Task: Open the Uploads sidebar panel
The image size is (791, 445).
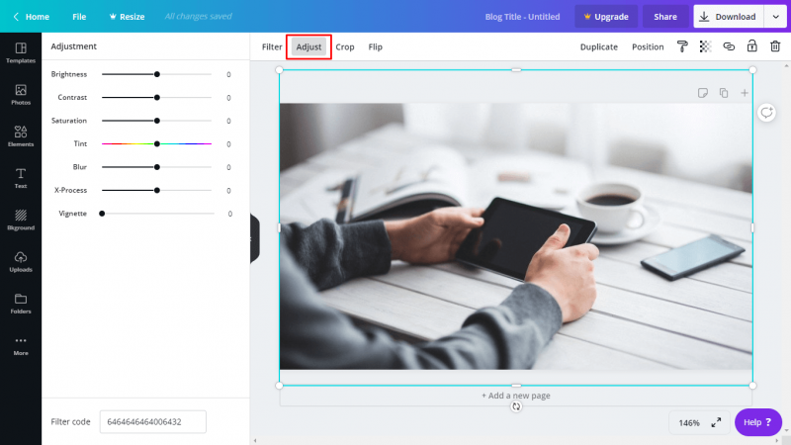Action: click(20, 261)
